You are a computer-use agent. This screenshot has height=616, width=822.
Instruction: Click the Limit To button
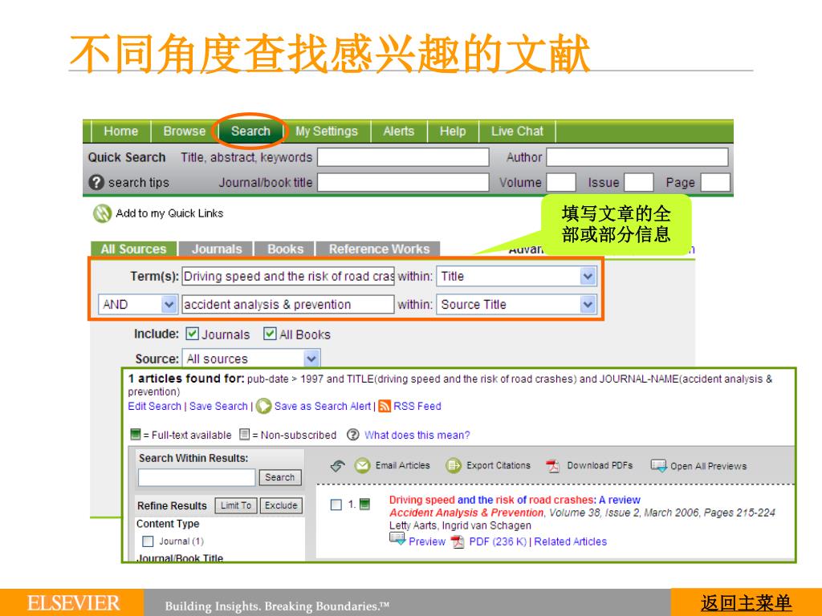pyautogui.click(x=236, y=505)
